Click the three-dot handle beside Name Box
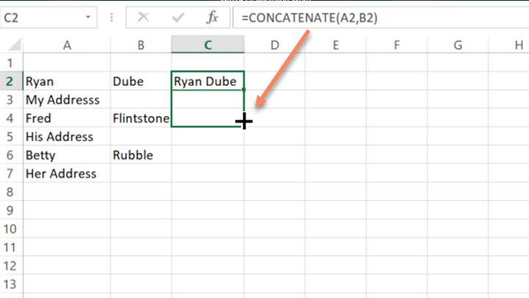The height and width of the screenshot is (298, 529). click(111, 16)
